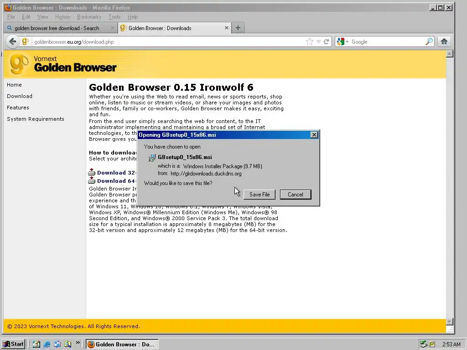467x350 pixels.
Task: Select the Golden Browser taskbar button
Action: click(122, 345)
